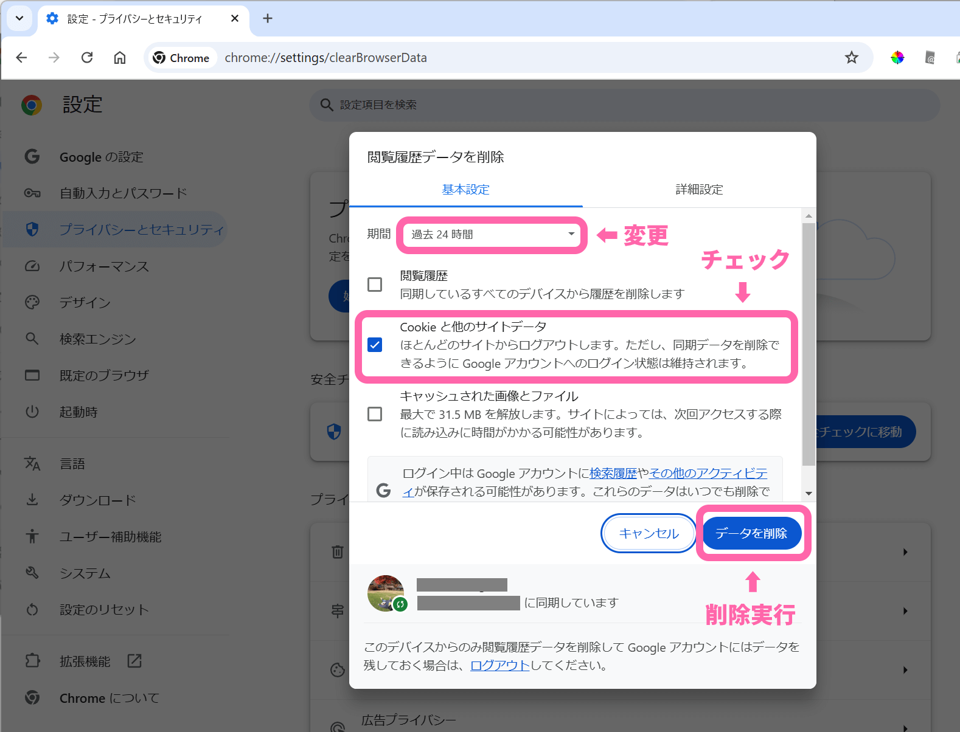Click the 設定のリセット reset icon
The height and width of the screenshot is (732, 960).
click(x=32, y=609)
